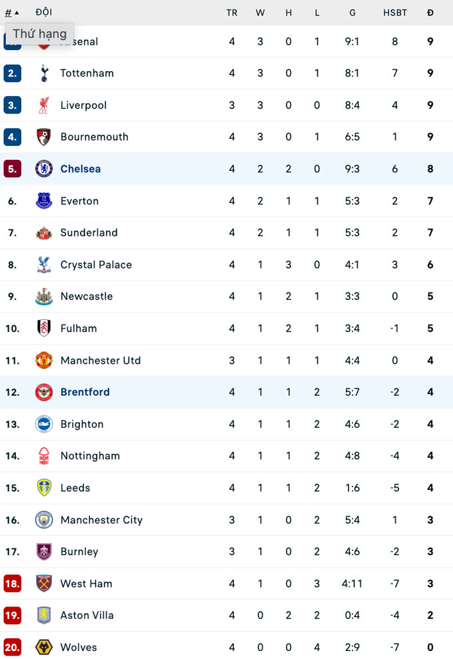Click the Bournemouth club crest icon
This screenshot has width=453, height=659.
point(44,137)
